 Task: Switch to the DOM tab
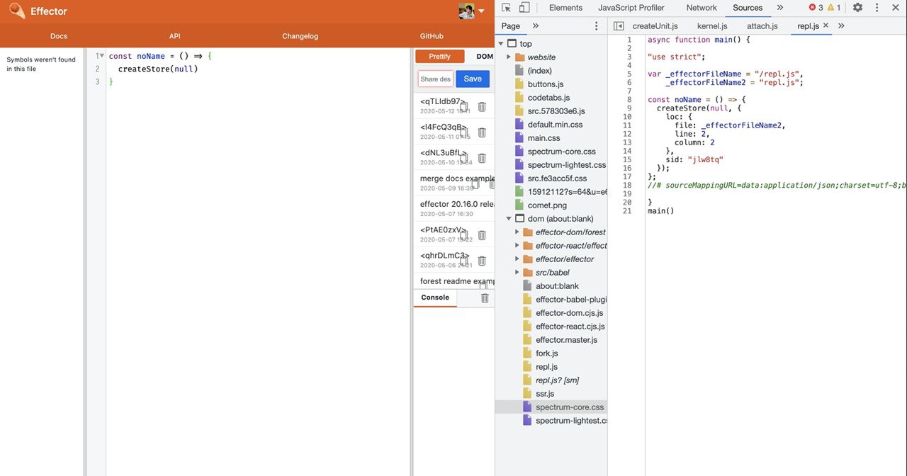pos(484,57)
